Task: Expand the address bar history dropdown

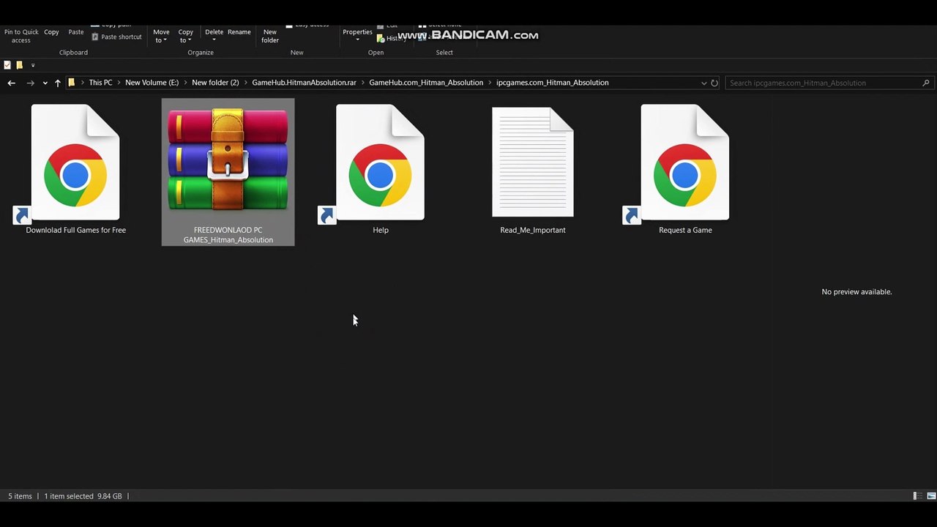Action: pyautogui.click(x=704, y=83)
